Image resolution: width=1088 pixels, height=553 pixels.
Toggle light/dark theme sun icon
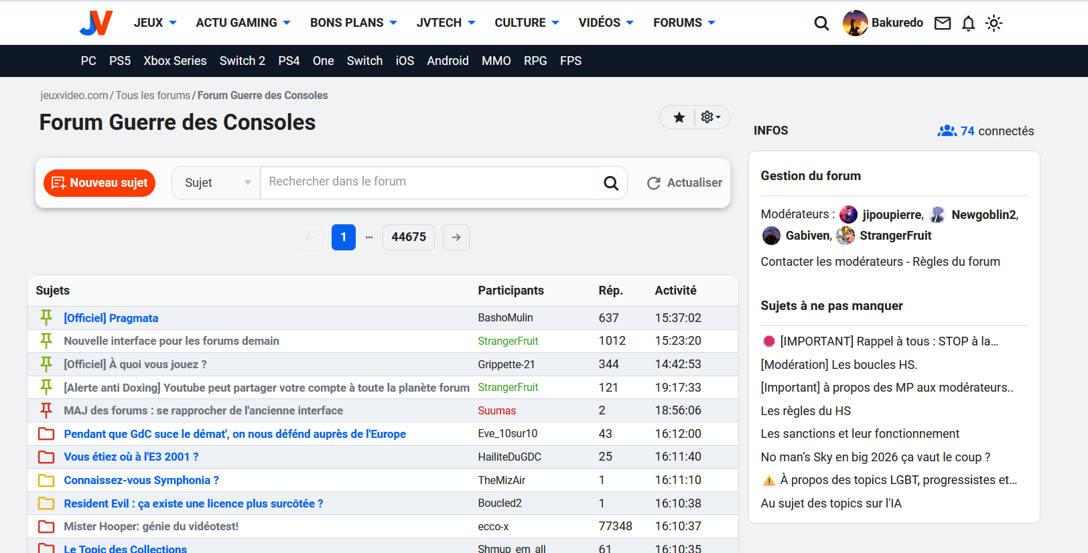(994, 23)
